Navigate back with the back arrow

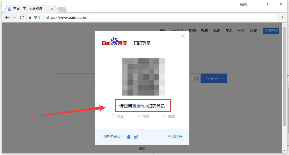(7, 18)
